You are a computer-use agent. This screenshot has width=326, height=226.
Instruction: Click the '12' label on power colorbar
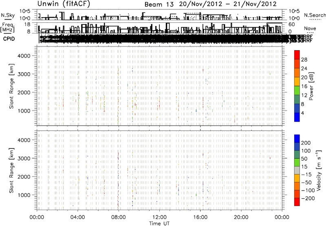(x=304, y=95)
